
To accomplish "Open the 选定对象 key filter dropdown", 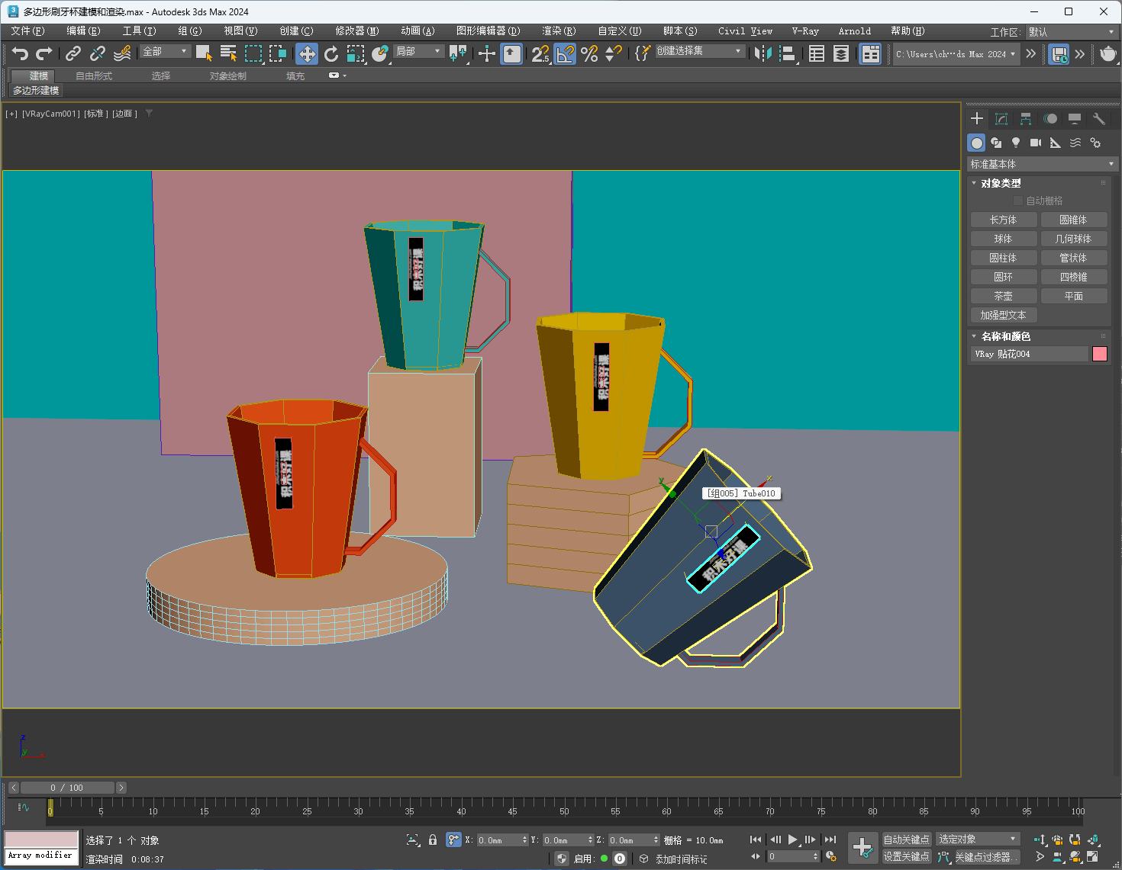I will 978,839.
